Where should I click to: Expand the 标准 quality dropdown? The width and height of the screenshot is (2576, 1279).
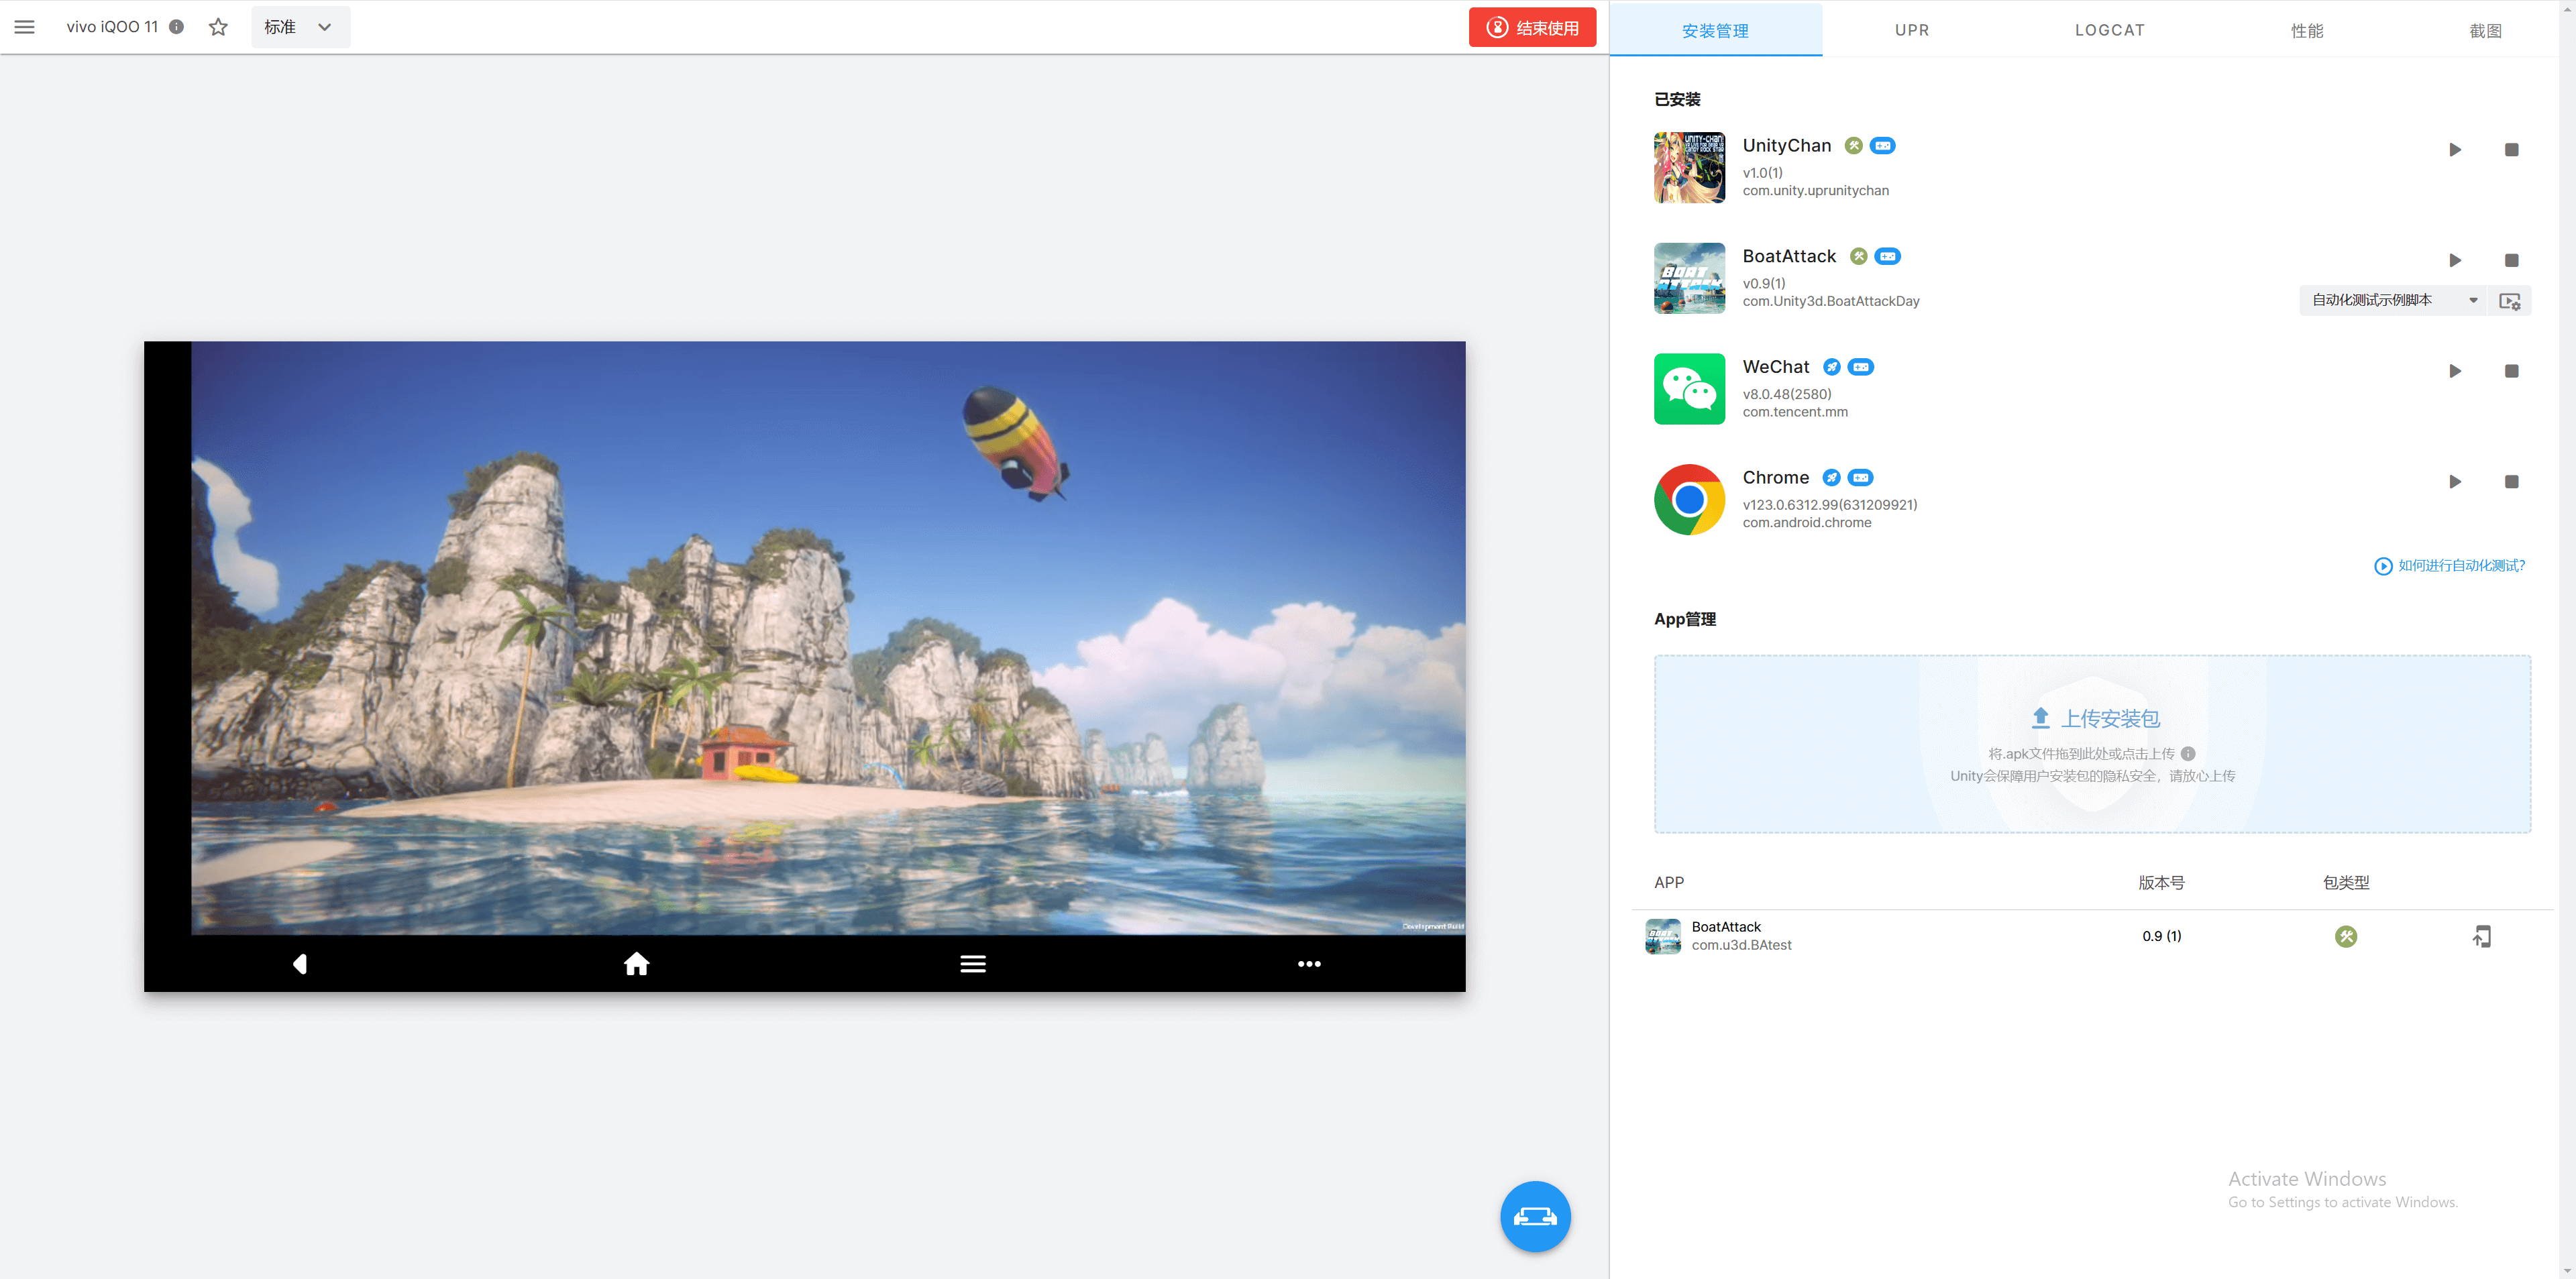click(x=299, y=27)
